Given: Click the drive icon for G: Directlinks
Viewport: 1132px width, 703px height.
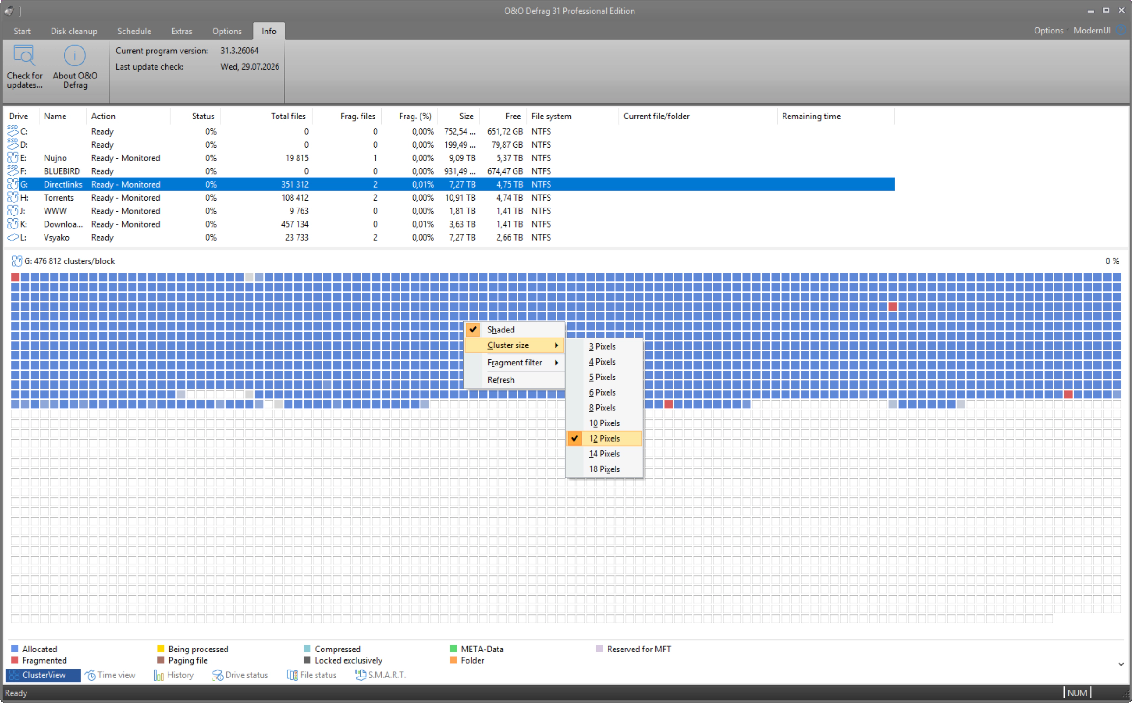Looking at the screenshot, I should pos(13,185).
